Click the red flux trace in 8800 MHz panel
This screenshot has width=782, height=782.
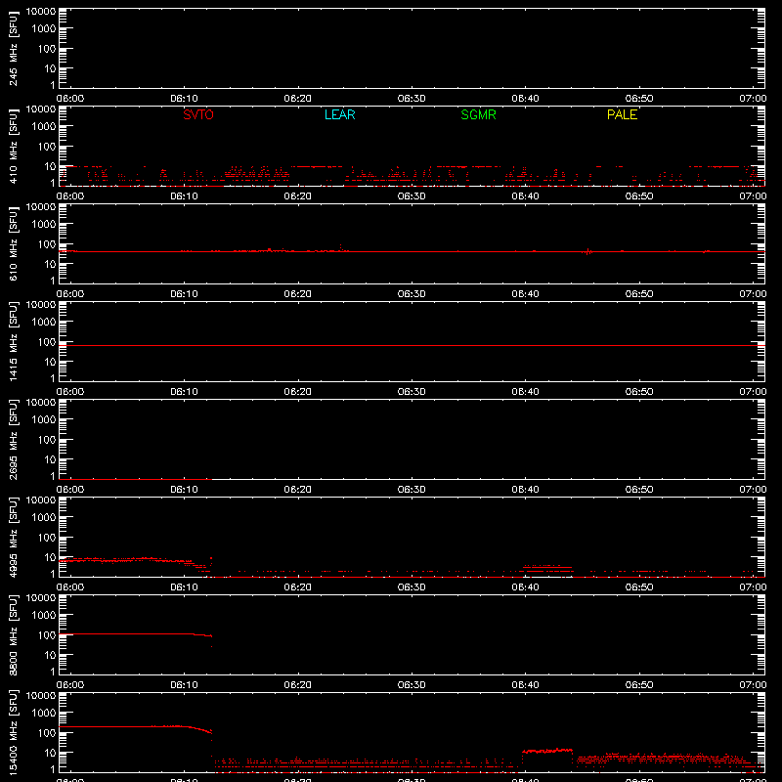pyautogui.click(x=135, y=633)
